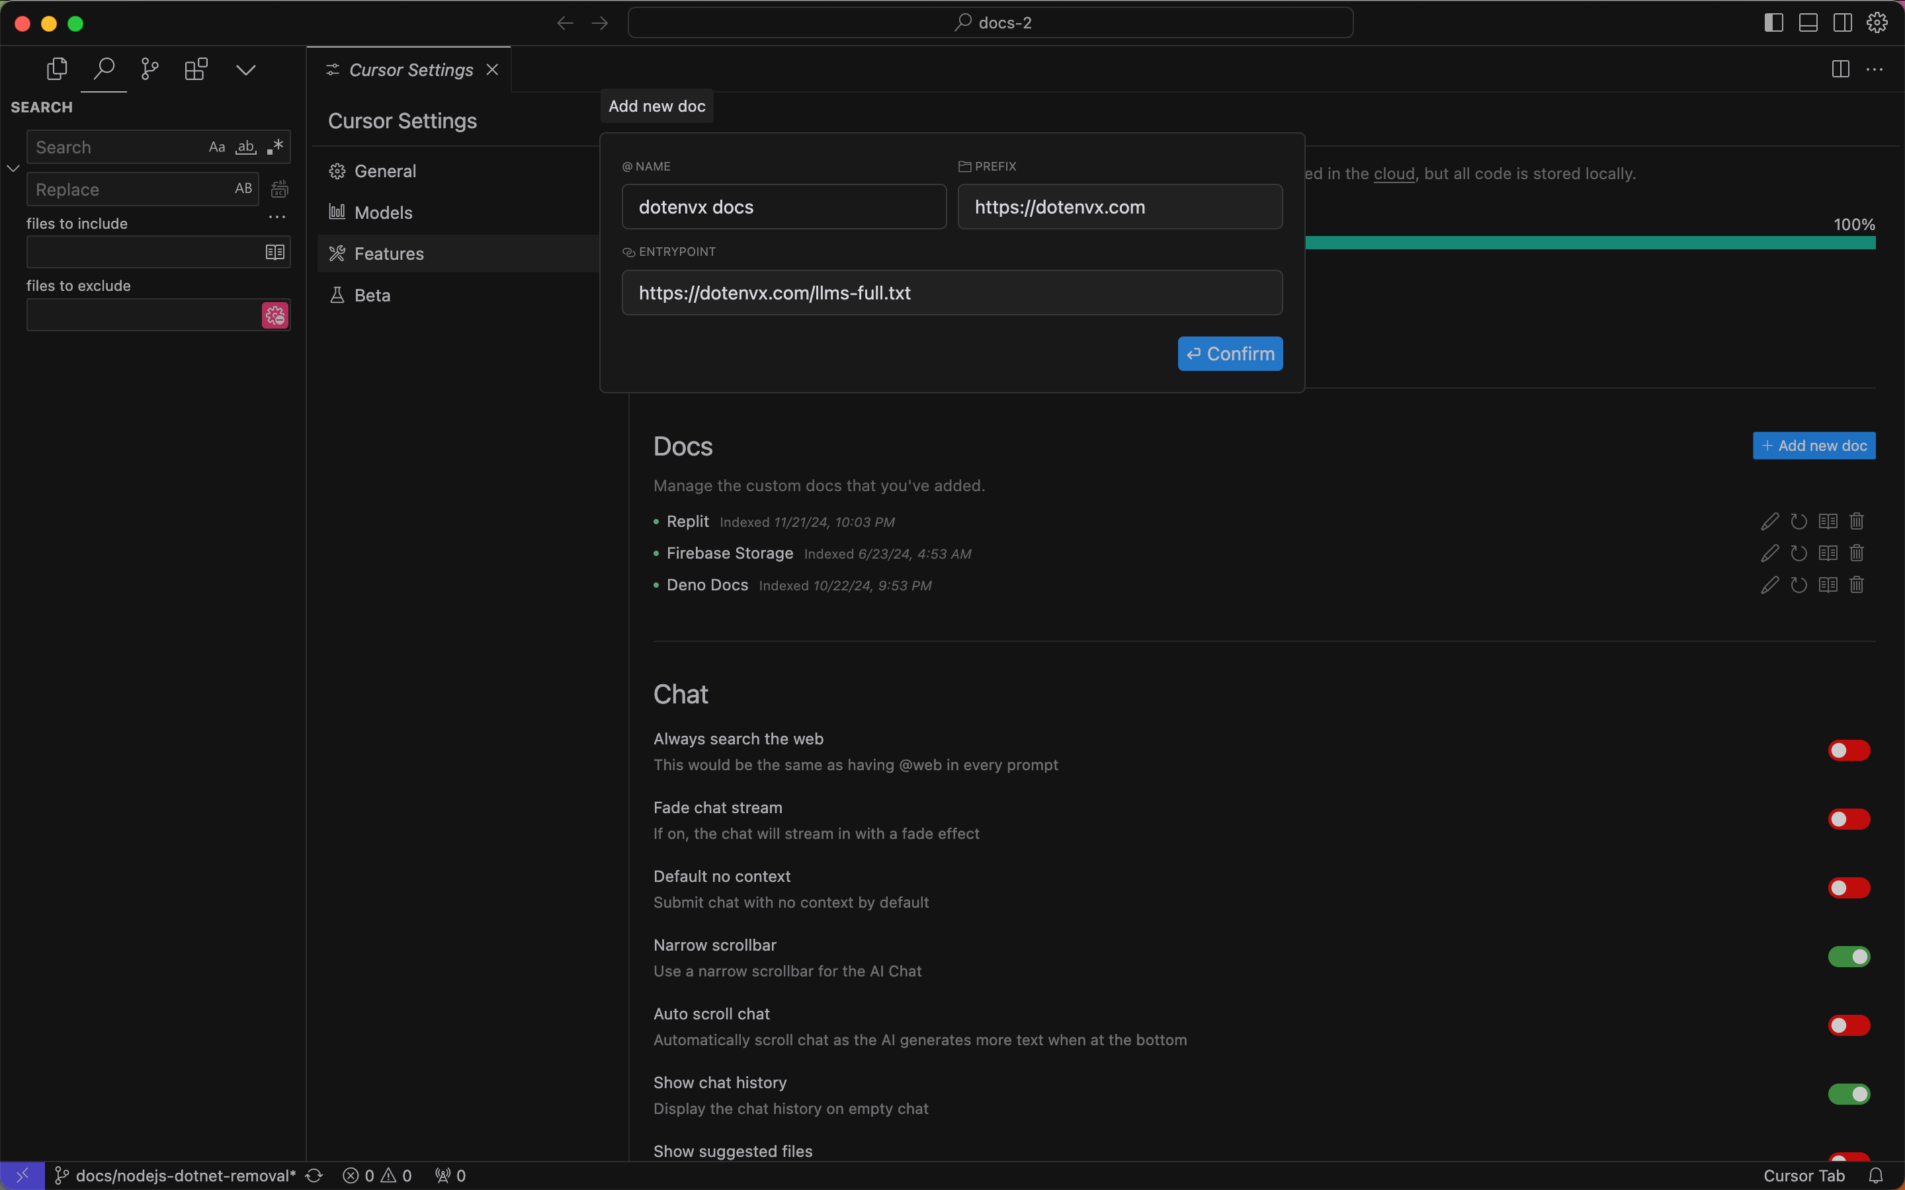This screenshot has height=1190, width=1905.
Task: Turn off the Narrow scrollbar toggle
Action: (1848, 956)
